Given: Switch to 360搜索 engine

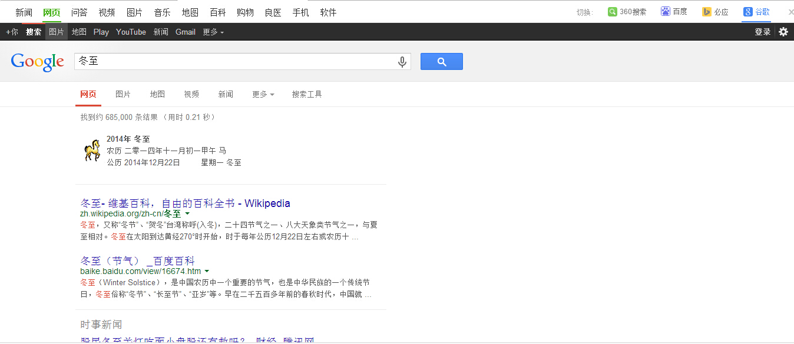Looking at the screenshot, I should pyautogui.click(x=627, y=12).
